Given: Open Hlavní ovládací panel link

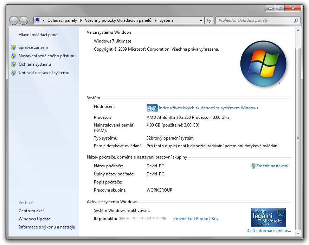Looking at the screenshot, I should point(38,35).
